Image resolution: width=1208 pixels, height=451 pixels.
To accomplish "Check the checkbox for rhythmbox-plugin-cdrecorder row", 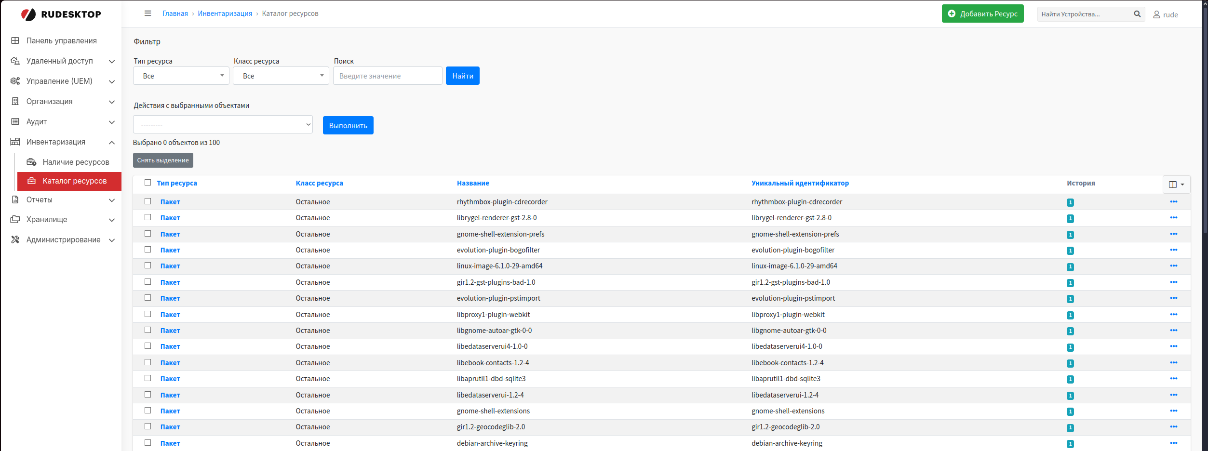I will pyautogui.click(x=148, y=201).
